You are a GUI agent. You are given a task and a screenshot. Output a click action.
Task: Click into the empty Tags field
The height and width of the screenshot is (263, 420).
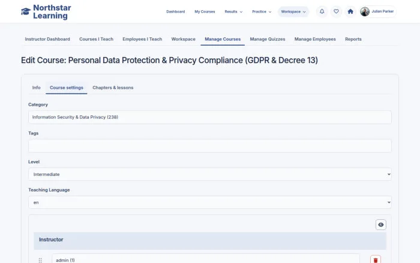pyautogui.click(x=210, y=146)
